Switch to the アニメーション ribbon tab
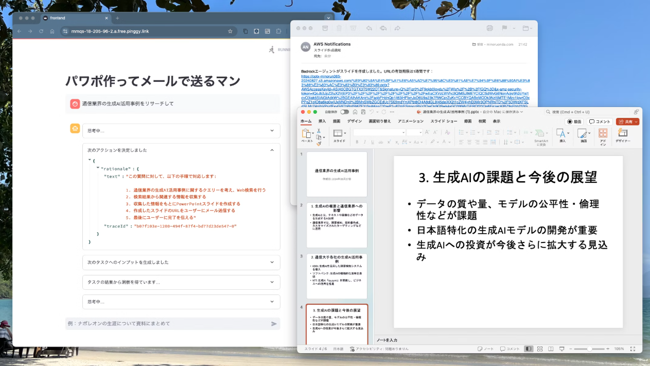 [411, 121]
